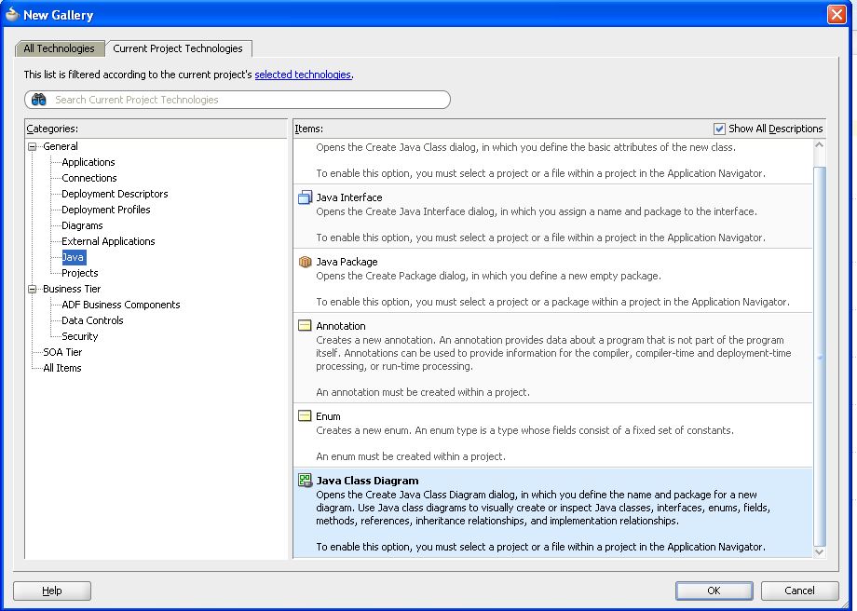Focus the Search Current Project Technologies field
Screen dimensions: 857x611
247,100
